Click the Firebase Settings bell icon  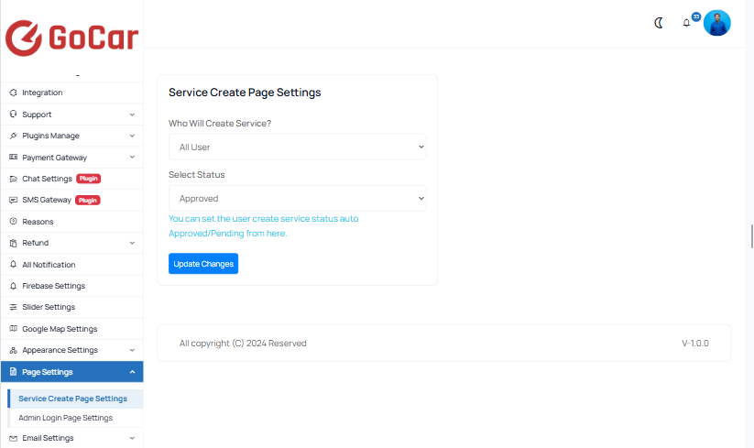tap(13, 286)
